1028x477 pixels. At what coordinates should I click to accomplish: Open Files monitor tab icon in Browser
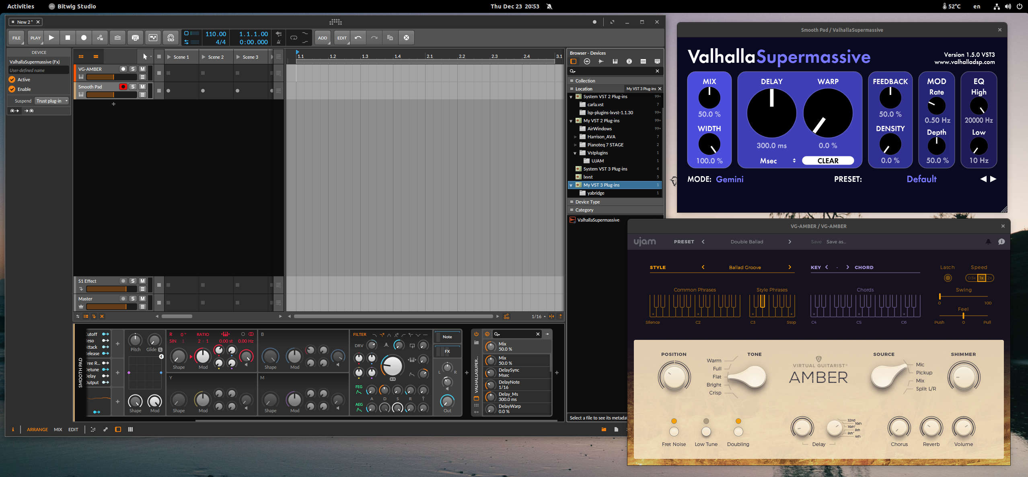(x=657, y=62)
